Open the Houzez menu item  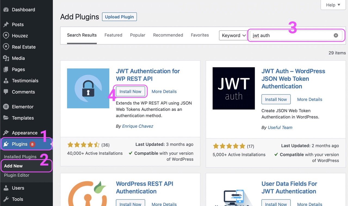[x=26, y=36]
